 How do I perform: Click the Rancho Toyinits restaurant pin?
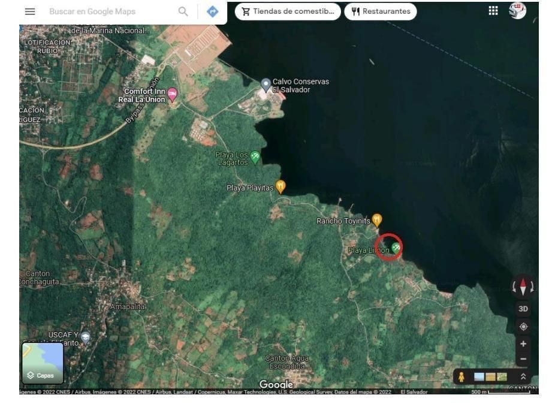tap(377, 219)
